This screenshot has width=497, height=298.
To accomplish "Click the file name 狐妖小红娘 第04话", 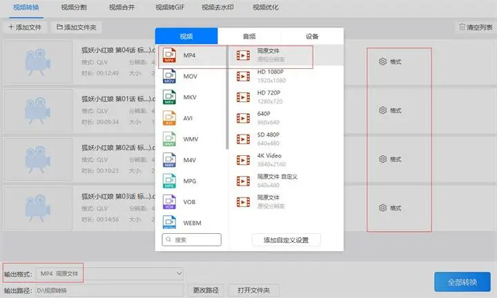I will pos(118,50).
